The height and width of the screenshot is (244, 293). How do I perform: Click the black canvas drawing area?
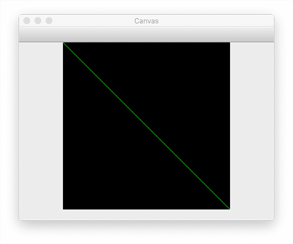coord(146,126)
